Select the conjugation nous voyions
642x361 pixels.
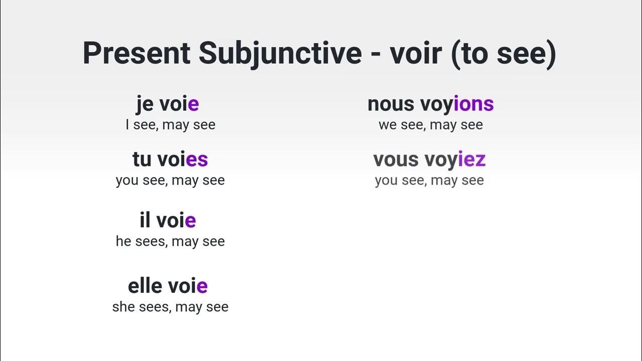click(431, 104)
